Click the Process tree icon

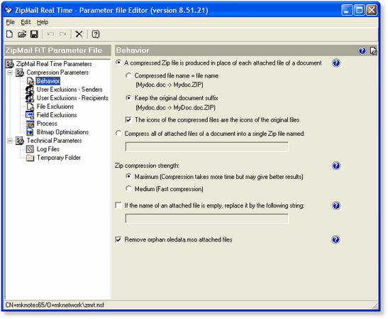30,124
